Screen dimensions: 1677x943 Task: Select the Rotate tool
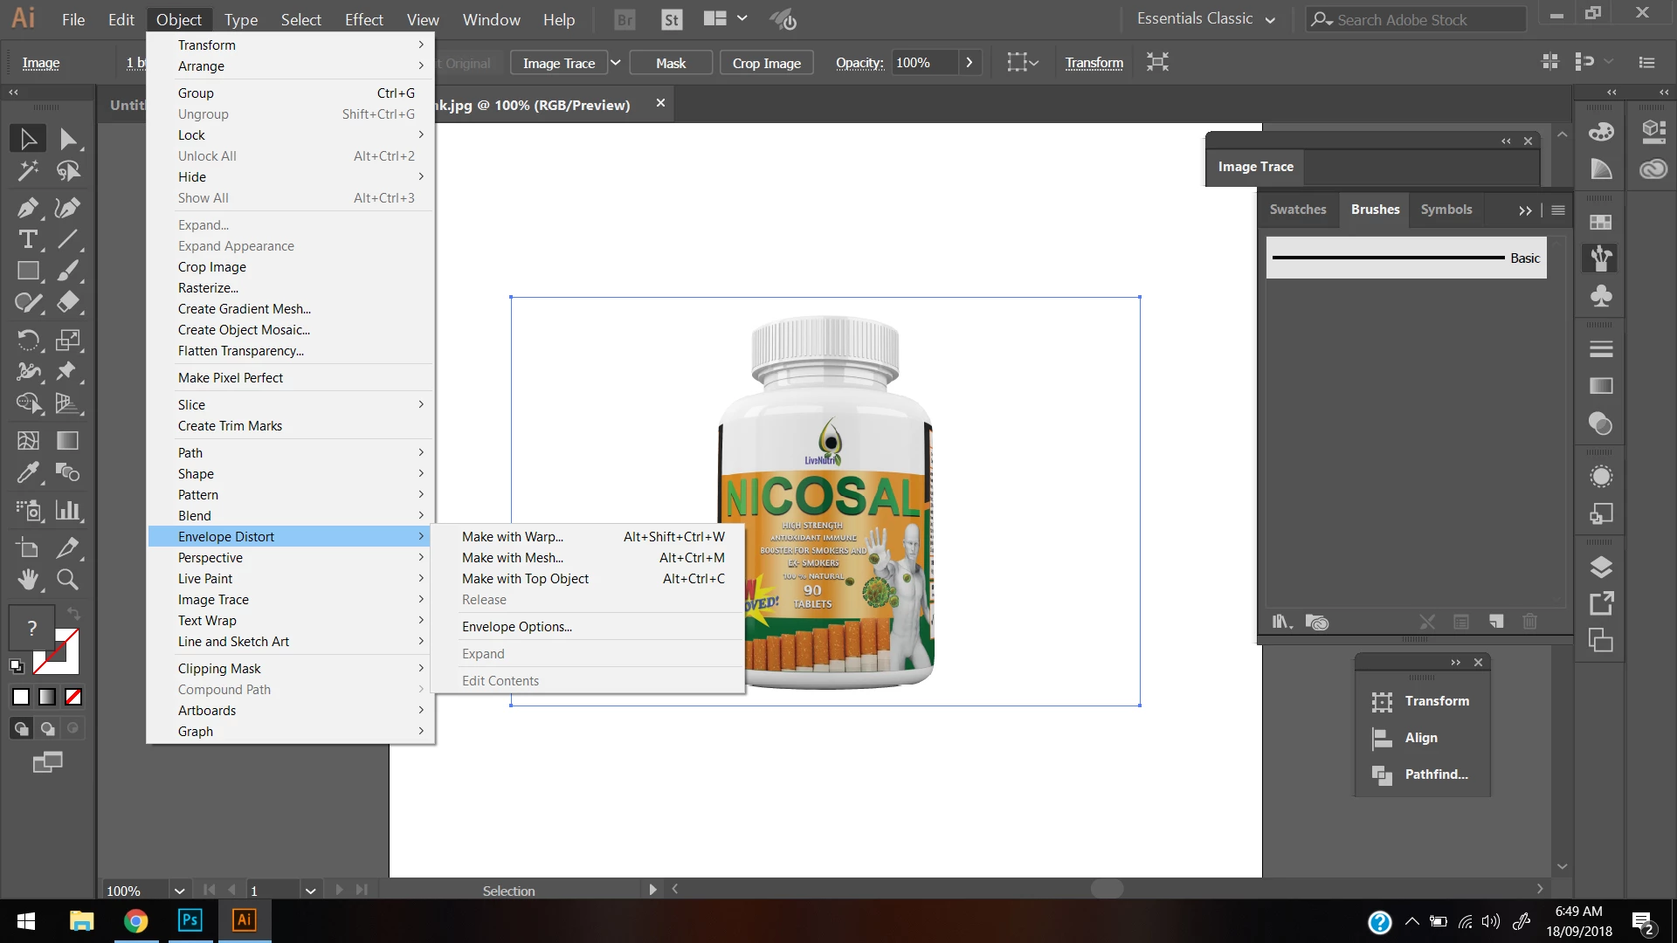(x=27, y=340)
